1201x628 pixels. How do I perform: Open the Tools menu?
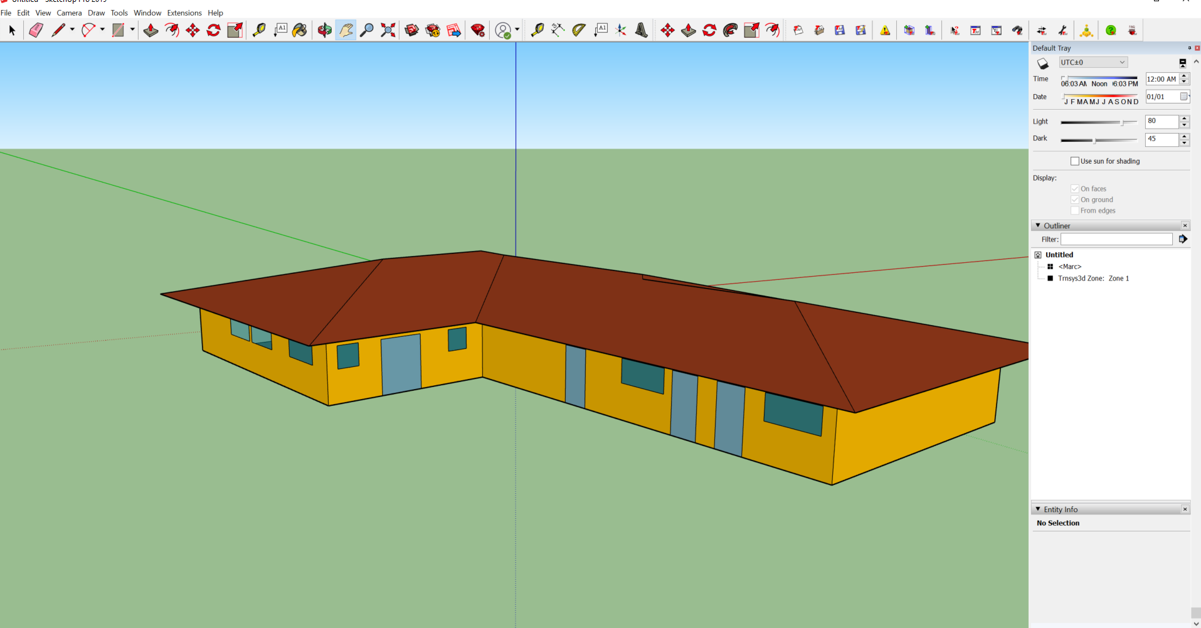(119, 13)
